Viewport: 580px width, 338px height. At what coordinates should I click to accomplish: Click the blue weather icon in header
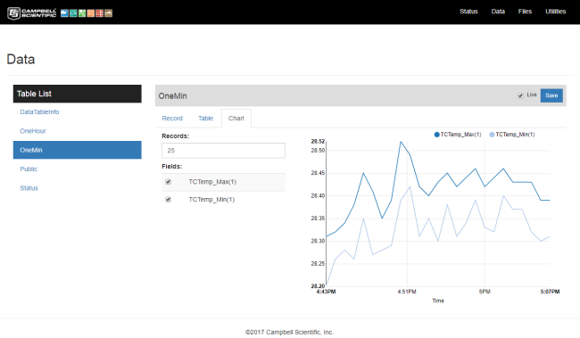64,13
